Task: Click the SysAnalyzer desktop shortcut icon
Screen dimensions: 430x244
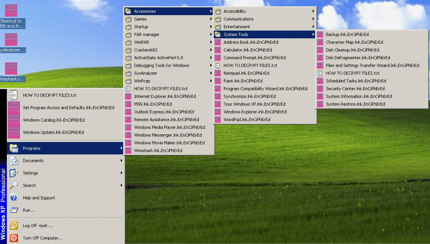Action: coord(11,40)
